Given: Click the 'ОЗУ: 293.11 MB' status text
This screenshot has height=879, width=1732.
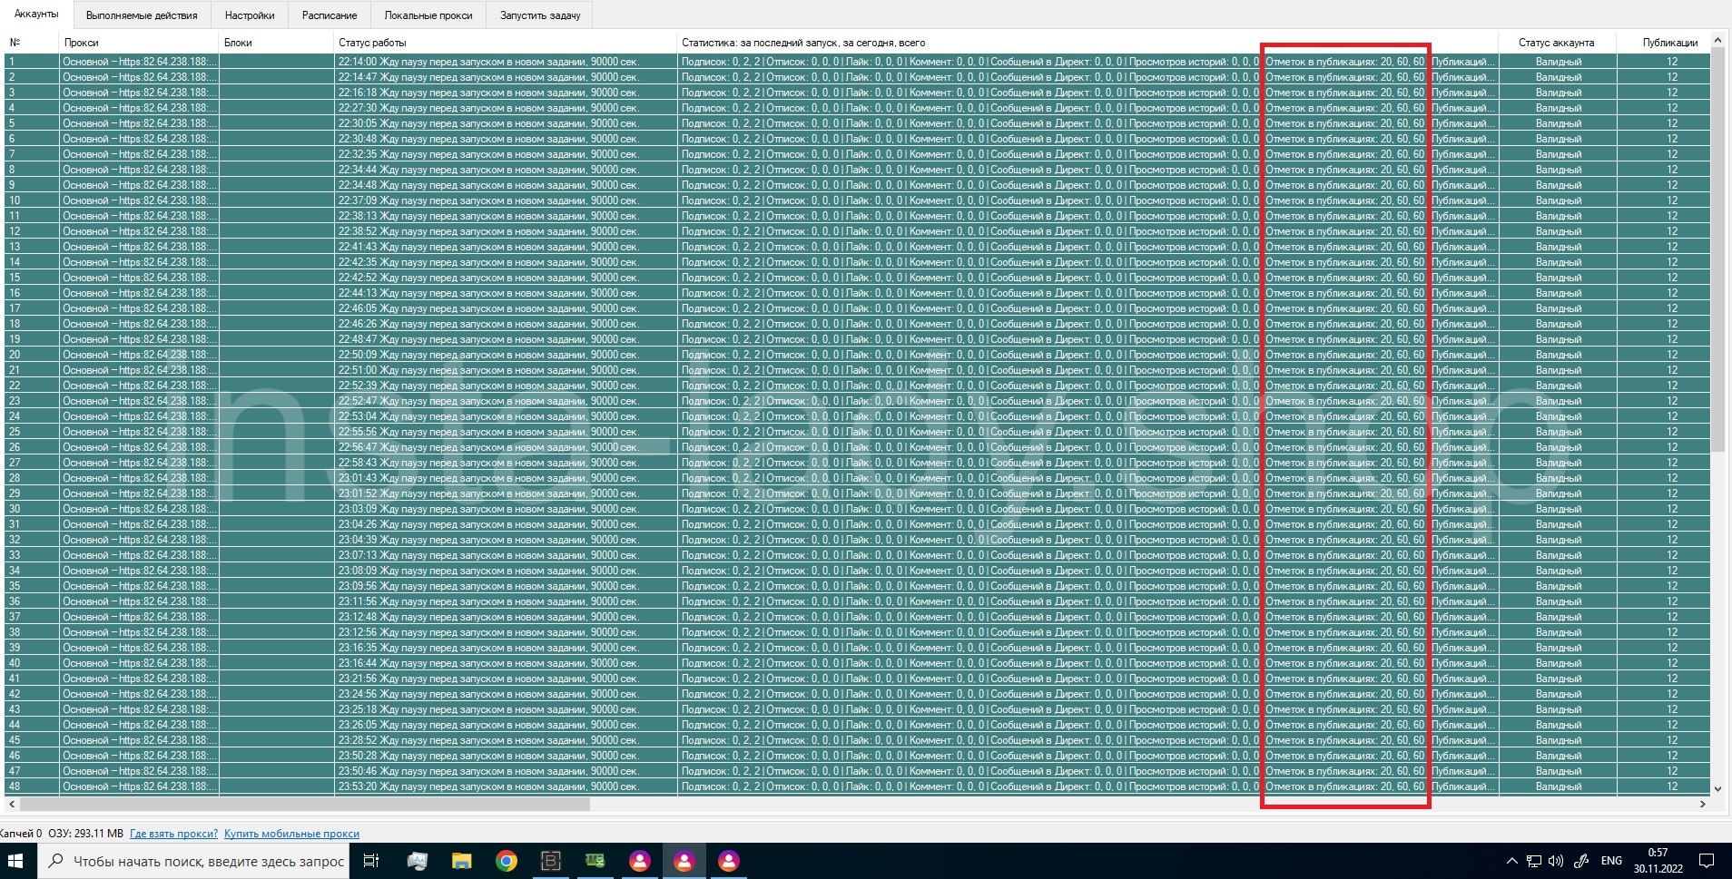Looking at the screenshot, I should 85,834.
